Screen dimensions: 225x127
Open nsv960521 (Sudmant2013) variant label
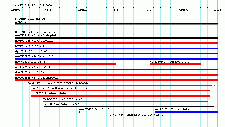tap(173, 109)
